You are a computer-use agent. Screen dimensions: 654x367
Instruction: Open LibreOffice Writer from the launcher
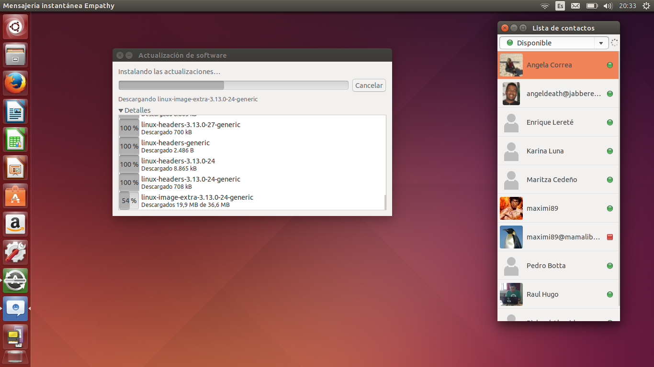click(15, 111)
